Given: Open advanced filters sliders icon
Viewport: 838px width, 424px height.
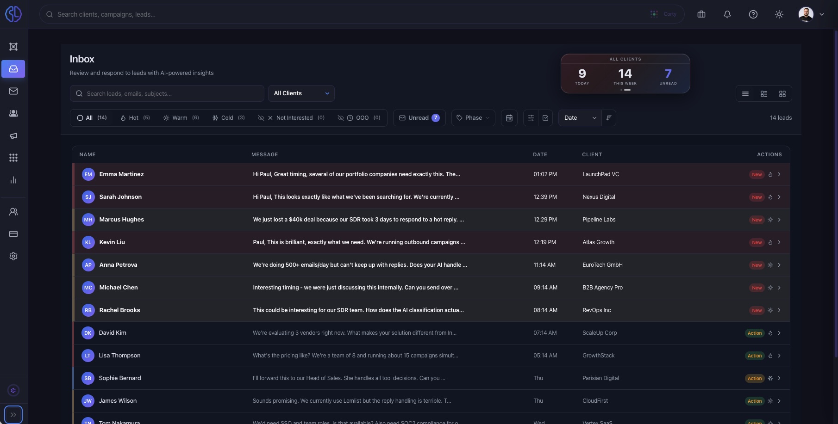Looking at the screenshot, I should pyautogui.click(x=531, y=118).
